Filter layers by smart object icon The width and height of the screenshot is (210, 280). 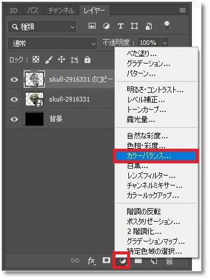(x=149, y=26)
